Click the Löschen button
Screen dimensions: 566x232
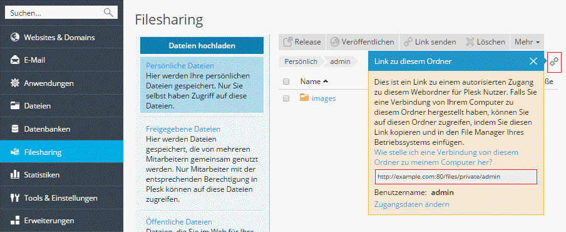pyautogui.click(x=485, y=42)
